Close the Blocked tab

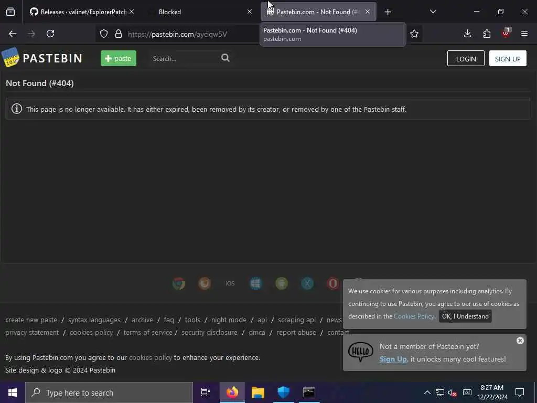(x=250, y=12)
